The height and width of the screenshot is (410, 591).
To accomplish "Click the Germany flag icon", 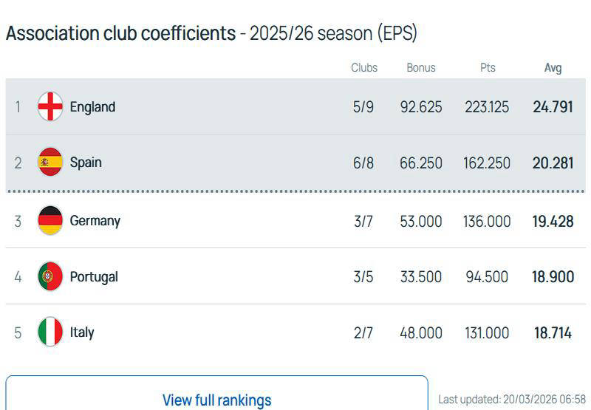I will 50,220.
